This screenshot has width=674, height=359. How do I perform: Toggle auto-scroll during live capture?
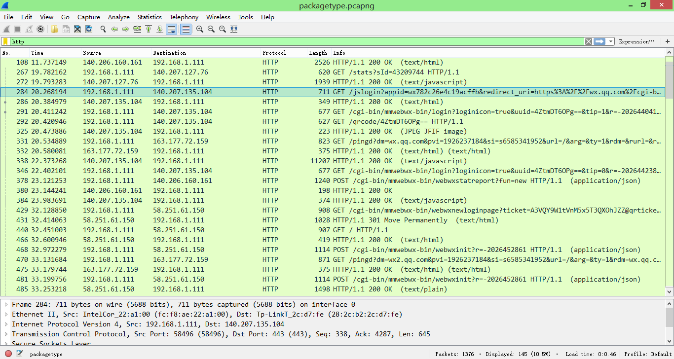point(172,29)
